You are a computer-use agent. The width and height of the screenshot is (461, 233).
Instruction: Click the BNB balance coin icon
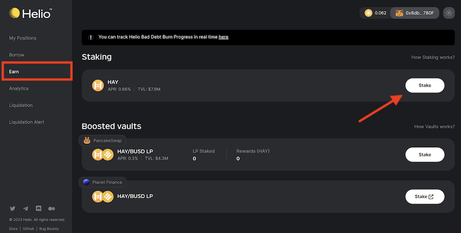click(368, 13)
